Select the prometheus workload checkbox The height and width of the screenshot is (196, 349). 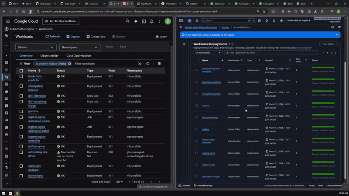[x=21, y=176]
